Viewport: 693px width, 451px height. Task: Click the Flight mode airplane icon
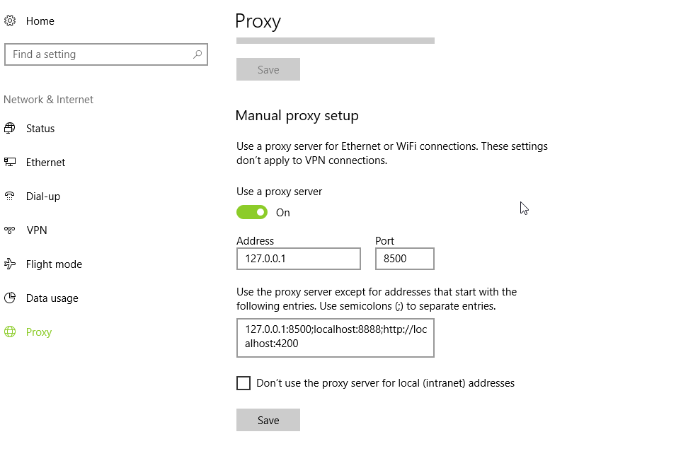click(10, 264)
